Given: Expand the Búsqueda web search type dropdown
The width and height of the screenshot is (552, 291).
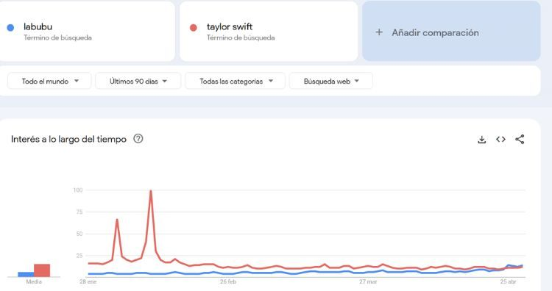Looking at the screenshot, I should pos(331,81).
